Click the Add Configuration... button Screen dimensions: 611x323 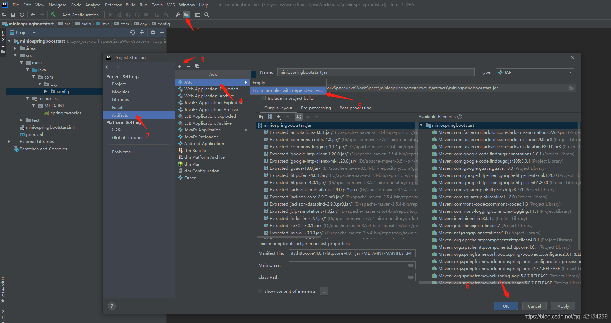pos(82,15)
